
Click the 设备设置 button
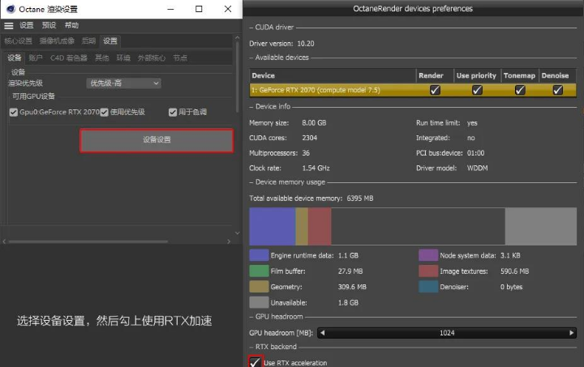[157, 140]
